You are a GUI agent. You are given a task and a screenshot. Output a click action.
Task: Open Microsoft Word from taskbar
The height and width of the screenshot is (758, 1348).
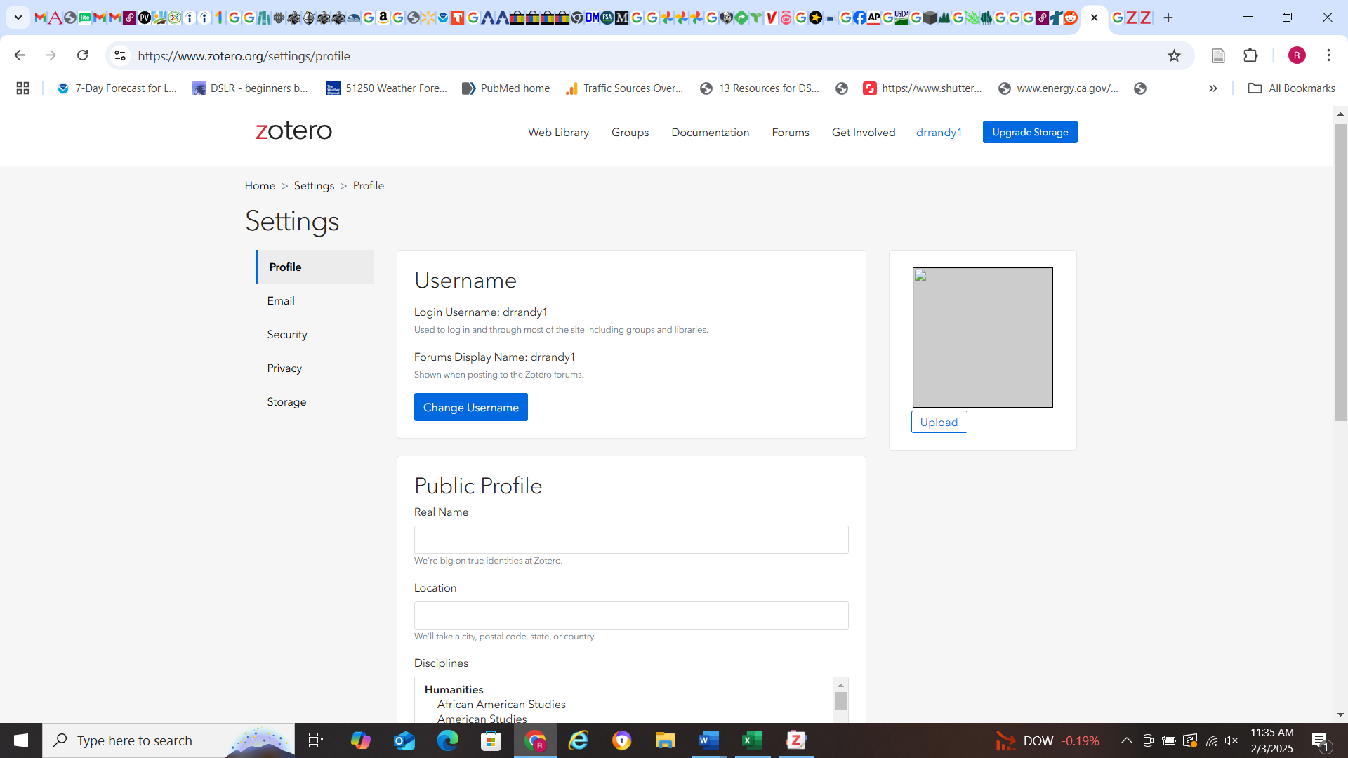pyautogui.click(x=708, y=740)
